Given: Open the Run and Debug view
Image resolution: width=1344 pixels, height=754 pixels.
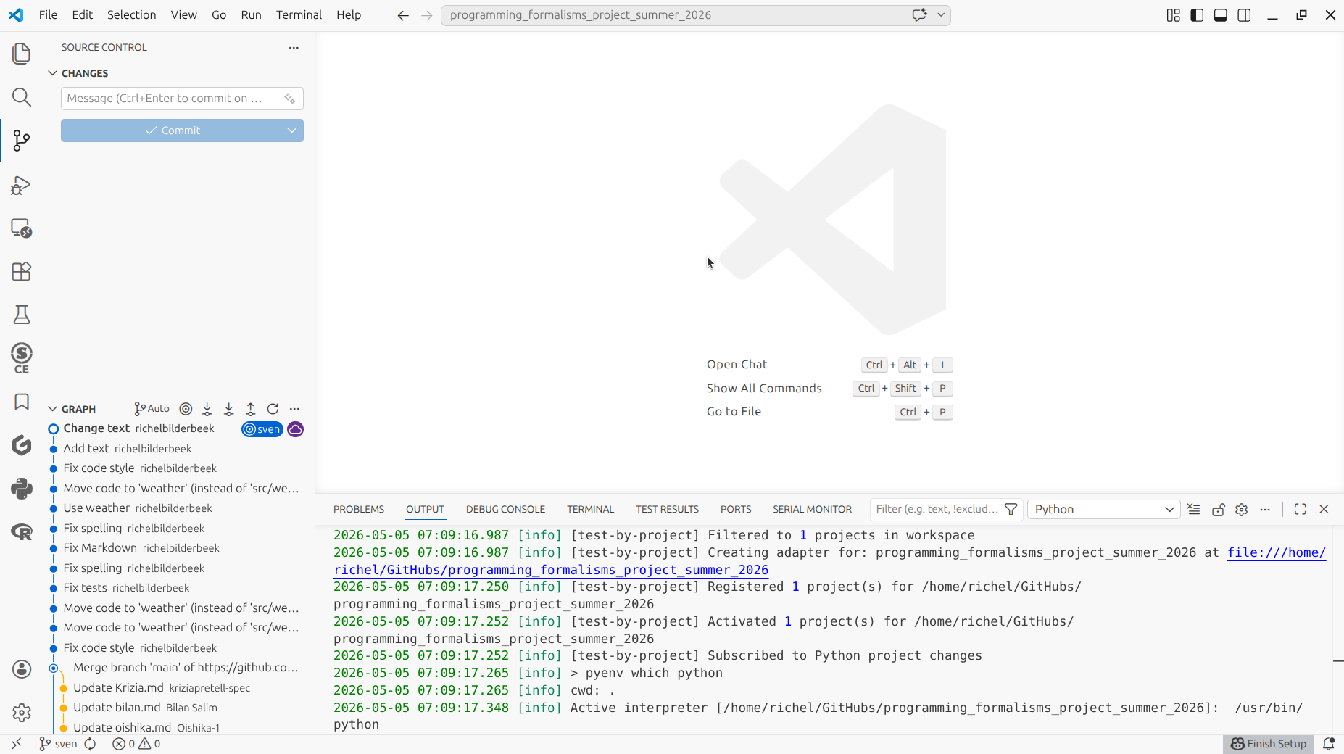Looking at the screenshot, I should (x=22, y=185).
